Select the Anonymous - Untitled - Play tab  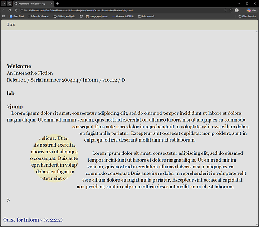(31, 3)
